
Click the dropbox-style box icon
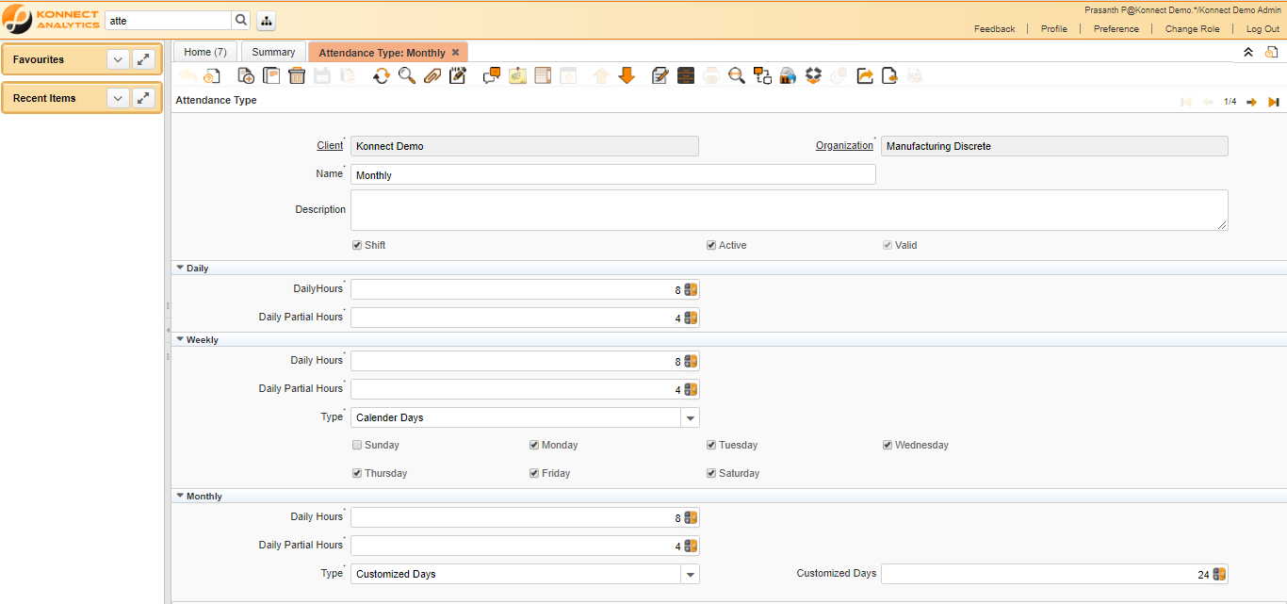point(813,75)
